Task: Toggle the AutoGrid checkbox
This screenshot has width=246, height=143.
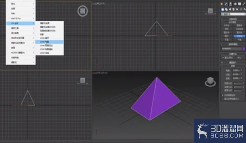Action: pyautogui.click(x=227, y=22)
